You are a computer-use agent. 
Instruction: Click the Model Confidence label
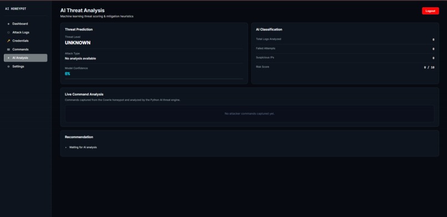point(77,68)
